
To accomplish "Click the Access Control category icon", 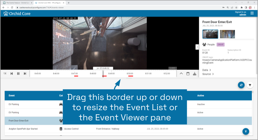I will click(61, 129).
